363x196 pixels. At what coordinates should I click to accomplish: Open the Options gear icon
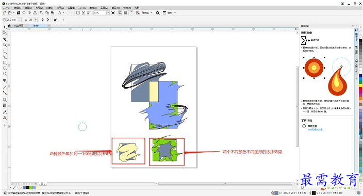click(158, 13)
